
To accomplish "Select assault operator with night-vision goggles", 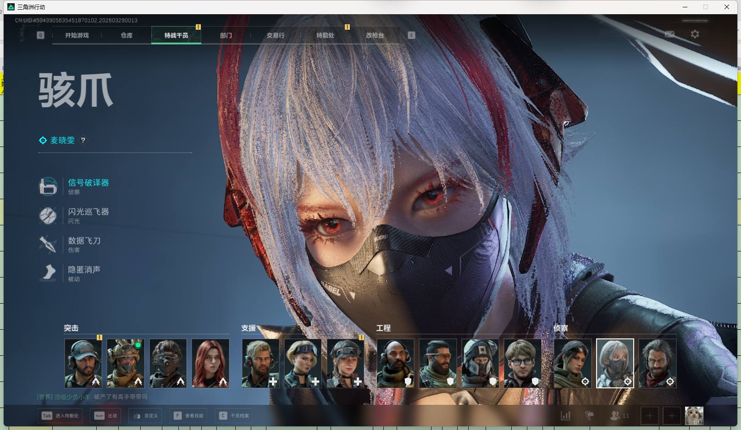I will [x=168, y=363].
